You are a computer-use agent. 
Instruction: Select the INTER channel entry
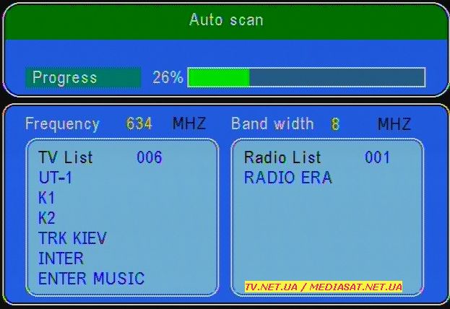pos(61,258)
